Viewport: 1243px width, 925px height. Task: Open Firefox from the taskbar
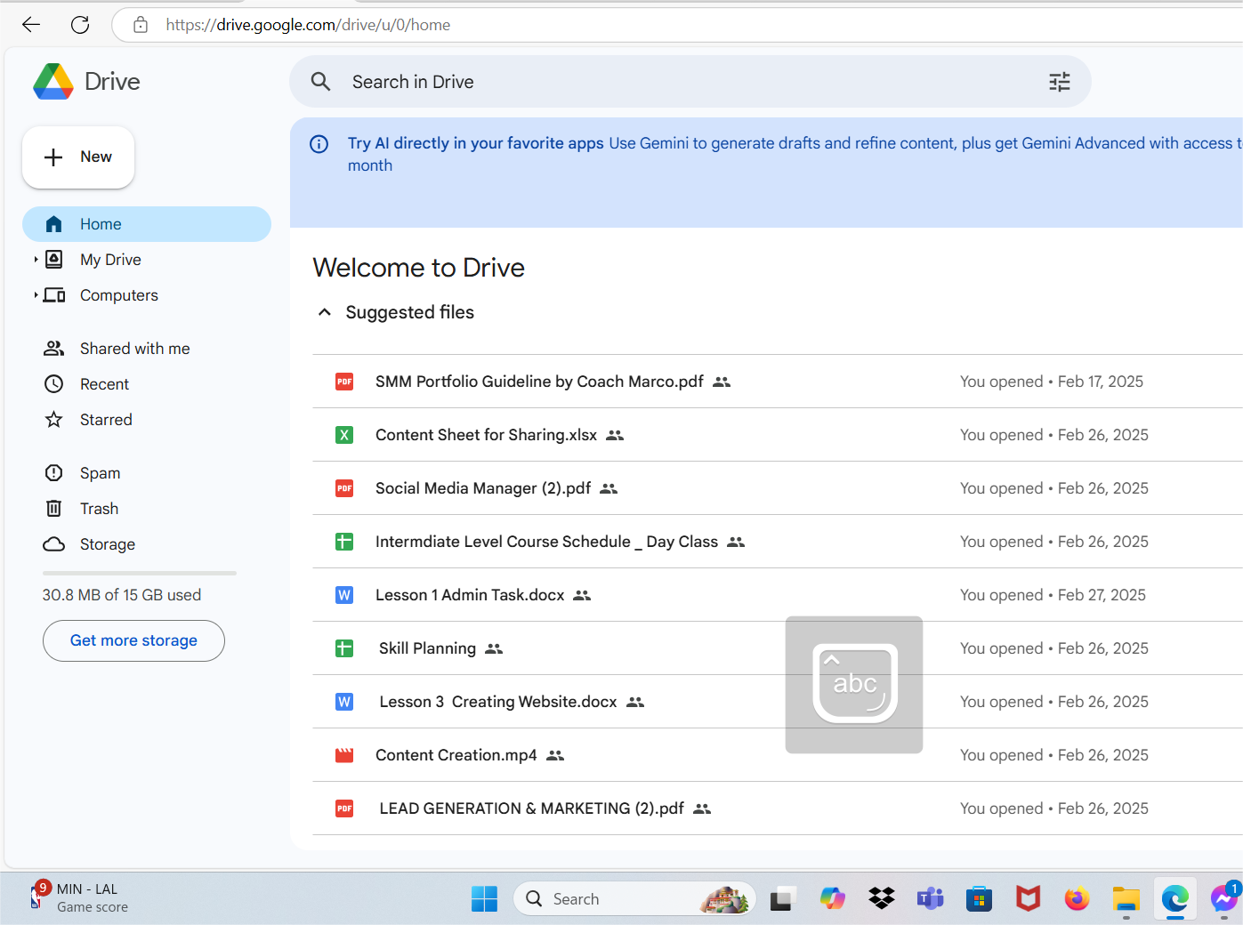coord(1077,899)
